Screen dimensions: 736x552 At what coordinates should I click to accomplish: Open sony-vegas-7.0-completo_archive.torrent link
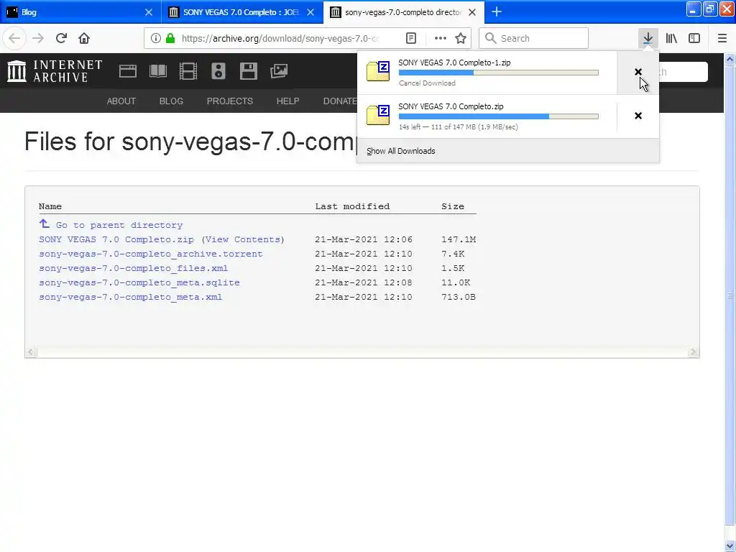tap(151, 254)
